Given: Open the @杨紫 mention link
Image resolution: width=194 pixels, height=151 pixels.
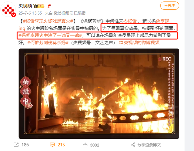Looking at the screenshot, I should tap(130, 21).
